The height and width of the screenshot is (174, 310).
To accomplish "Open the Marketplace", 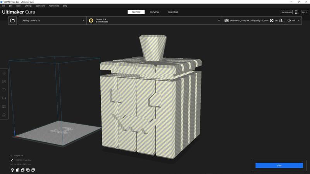I will click(x=287, y=12).
